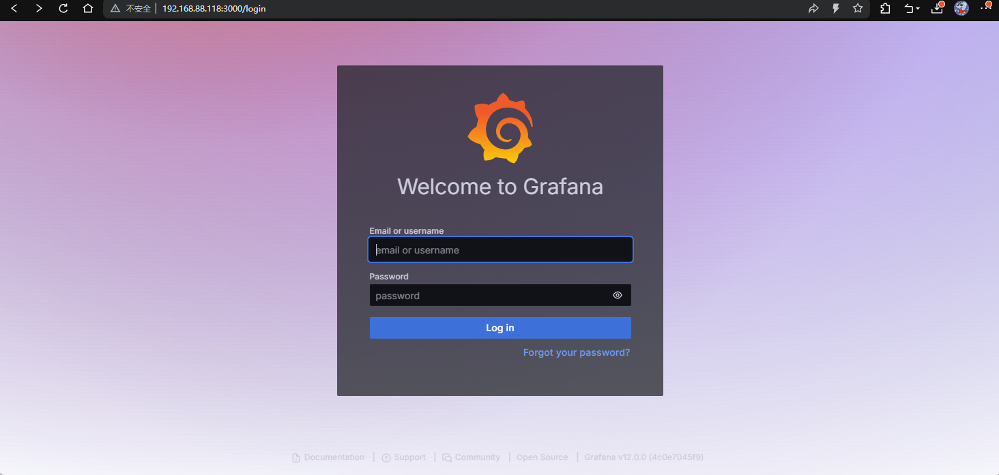Open the Open Source footer link
Screen dimensions: 999x475
click(x=542, y=457)
